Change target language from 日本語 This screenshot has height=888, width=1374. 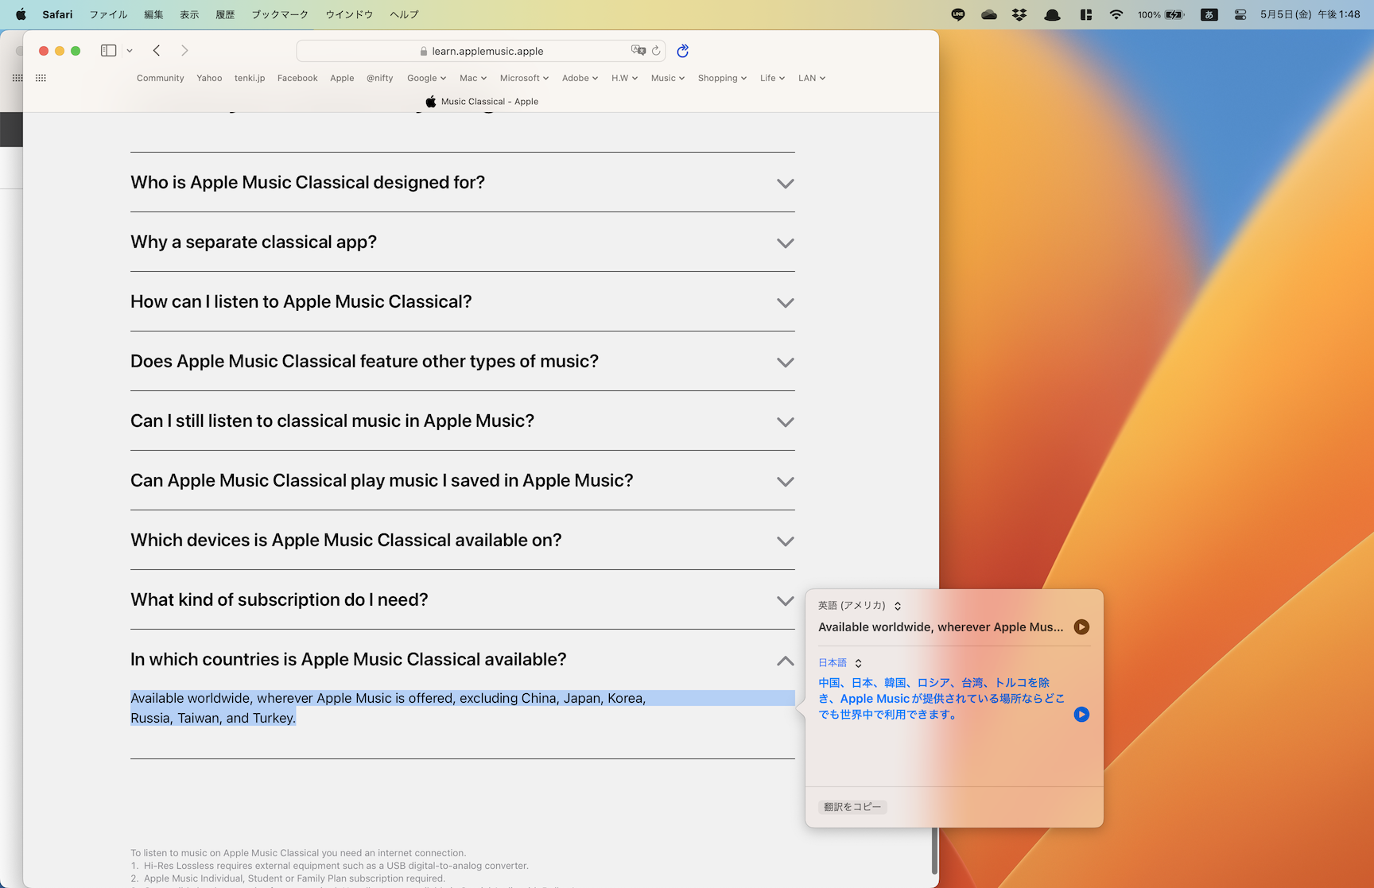[840, 663]
